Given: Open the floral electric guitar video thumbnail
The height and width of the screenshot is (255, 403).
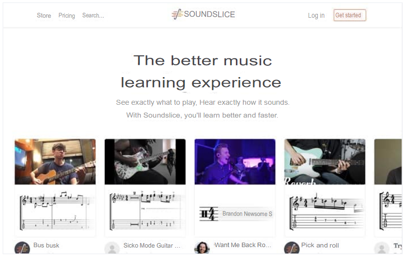Looking at the screenshot, I should click(145, 162).
